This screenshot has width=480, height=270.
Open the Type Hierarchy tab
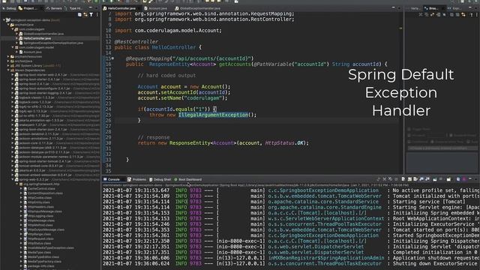coord(73,8)
